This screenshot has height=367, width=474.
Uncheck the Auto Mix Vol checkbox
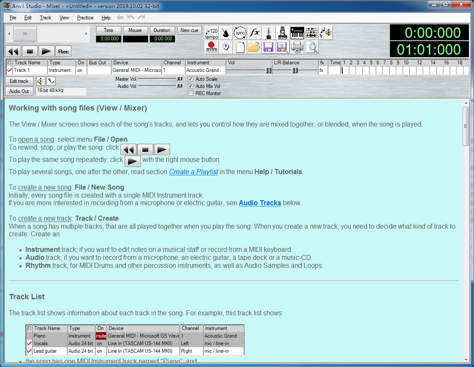[191, 86]
